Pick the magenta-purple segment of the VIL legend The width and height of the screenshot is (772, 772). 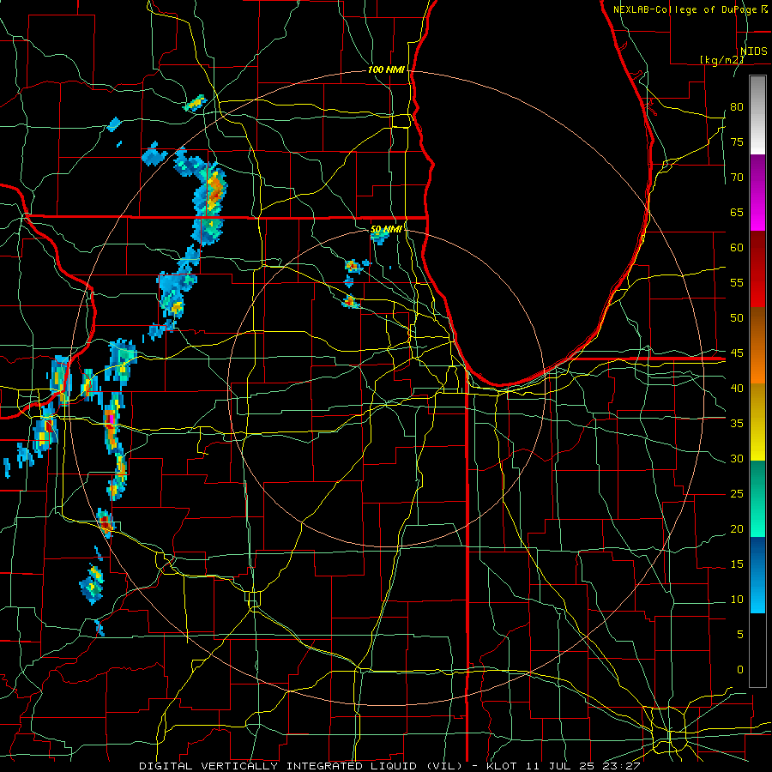point(757,192)
